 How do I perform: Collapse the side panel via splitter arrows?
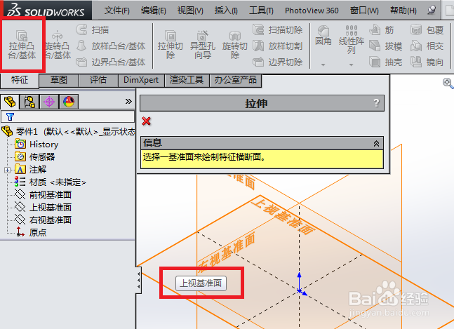(x=139, y=280)
